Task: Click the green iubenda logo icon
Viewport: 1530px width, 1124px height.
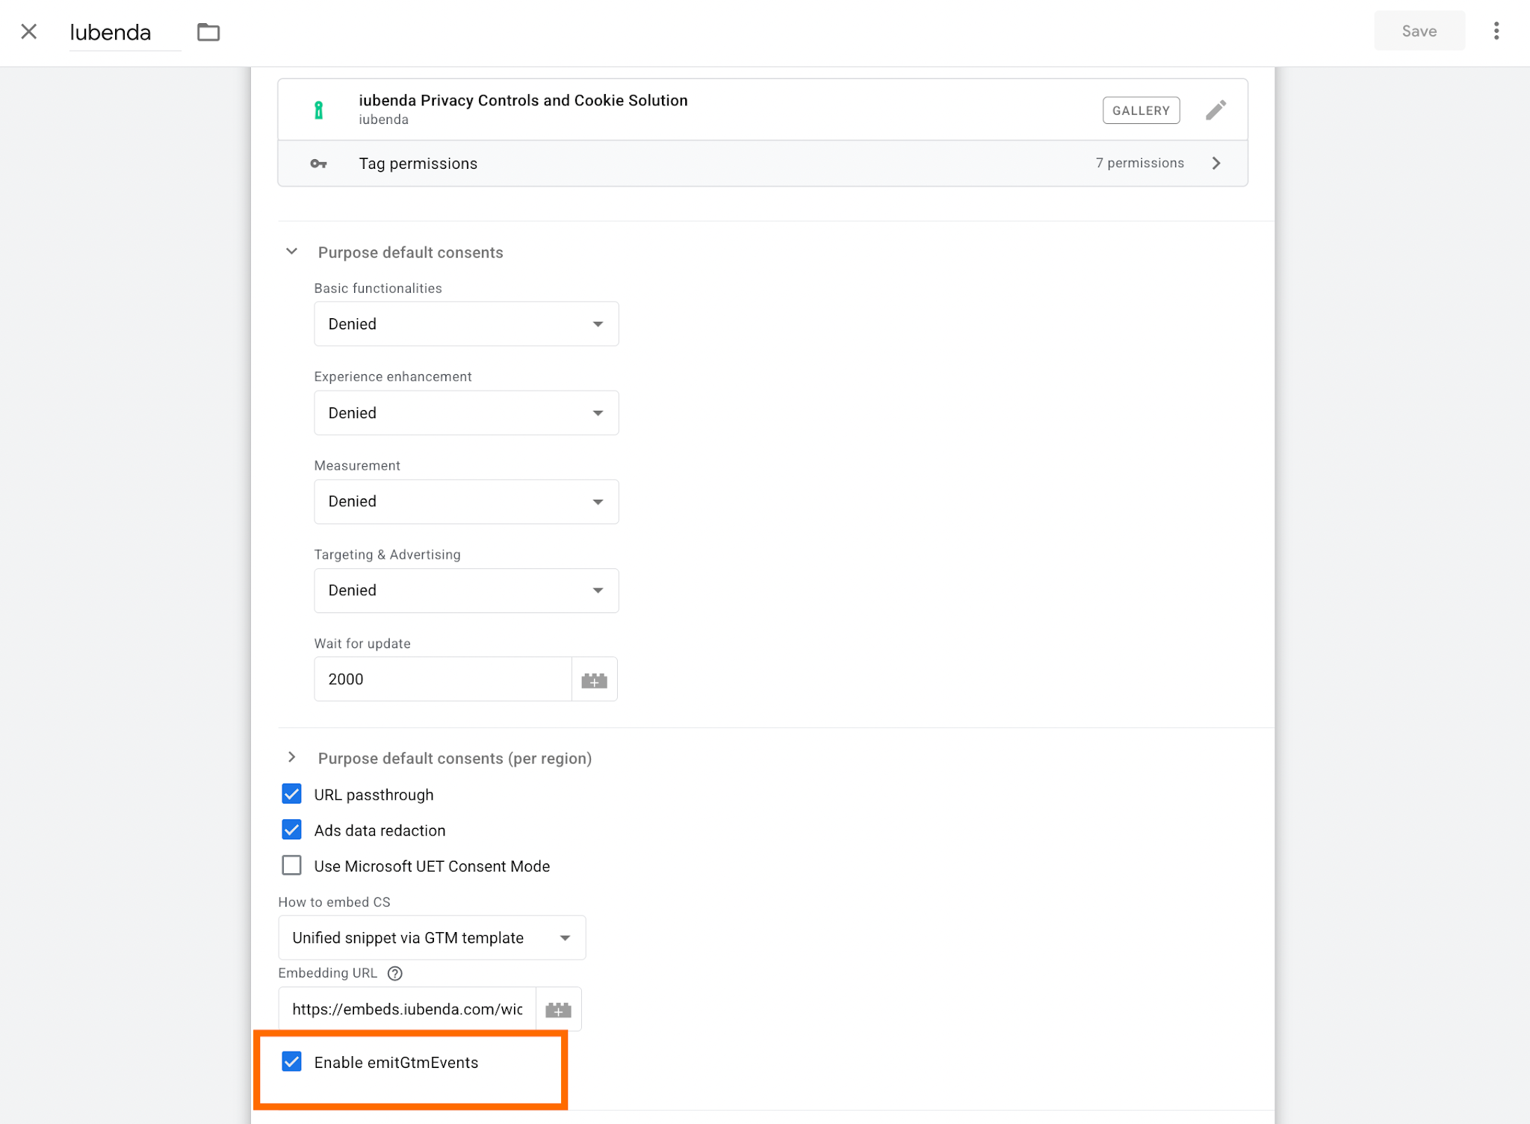Action: click(x=319, y=111)
